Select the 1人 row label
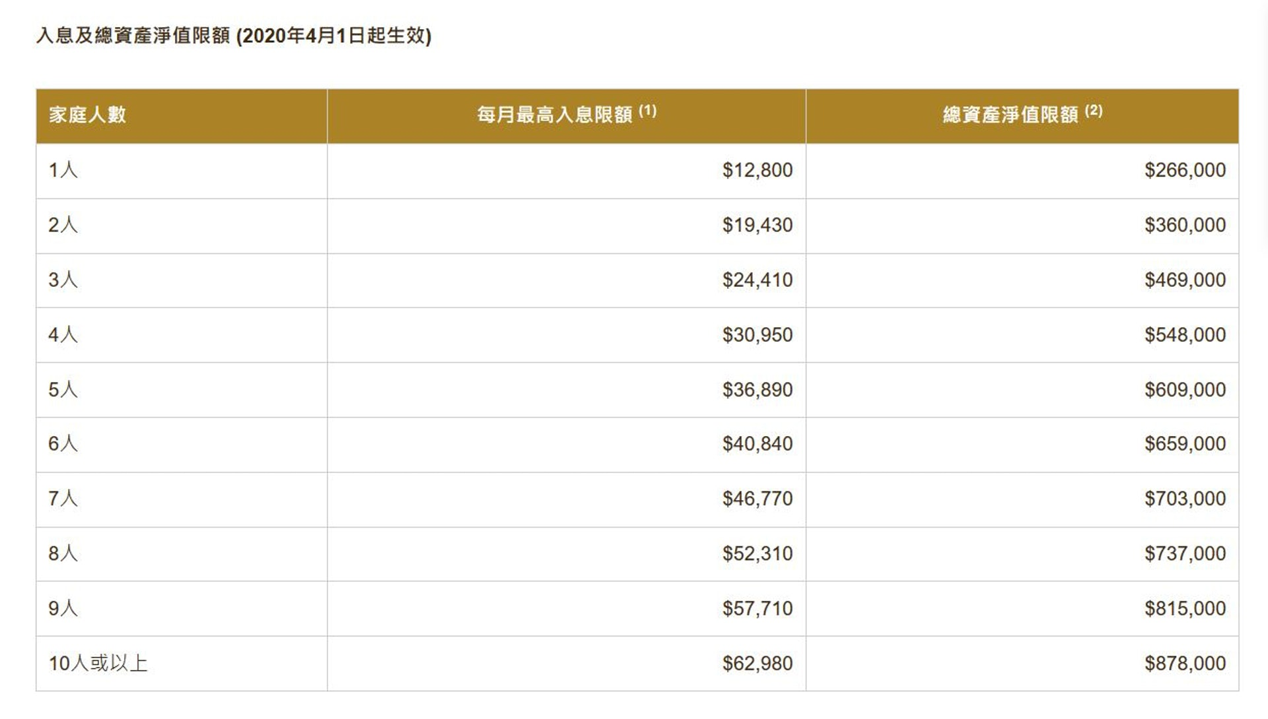This screenshot has height=719, width=1268. 63,170
